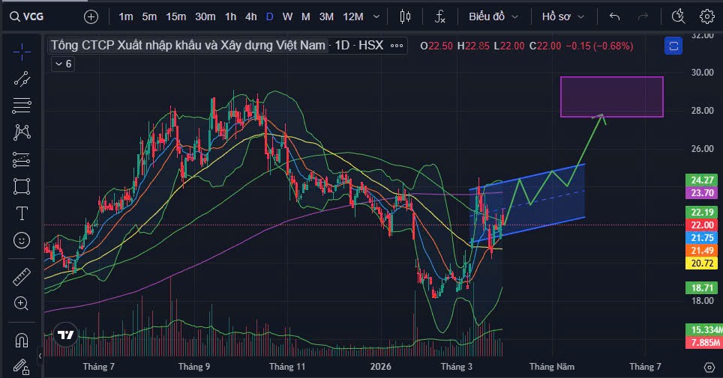723x378 pixels.
Task: Click the Tháng Năm time axis label
Action: pos(552,367)
